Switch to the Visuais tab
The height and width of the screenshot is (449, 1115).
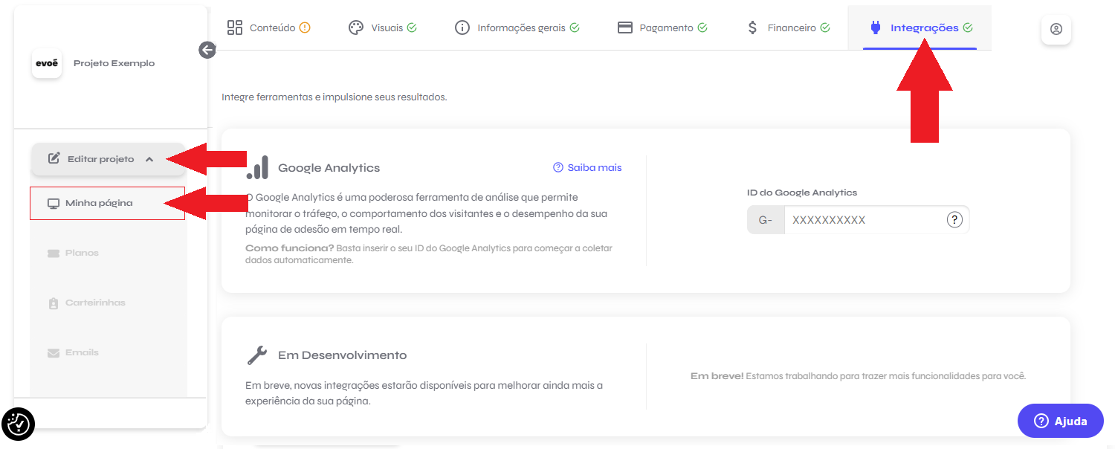[383, 28]
